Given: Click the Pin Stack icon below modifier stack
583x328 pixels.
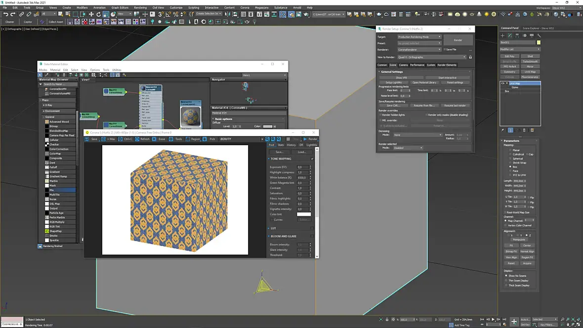Looking at the screenshot, I should [x=503, y=130].
